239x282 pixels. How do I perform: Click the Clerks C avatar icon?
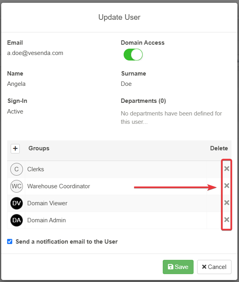click(x=17, y=169)
